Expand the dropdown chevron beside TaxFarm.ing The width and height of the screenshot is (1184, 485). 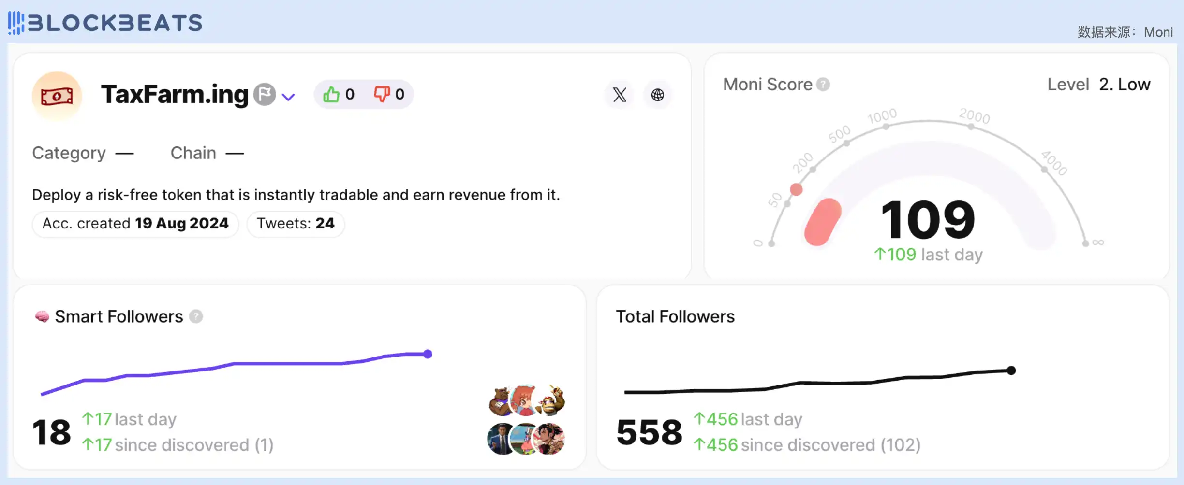tap(288, 97)
